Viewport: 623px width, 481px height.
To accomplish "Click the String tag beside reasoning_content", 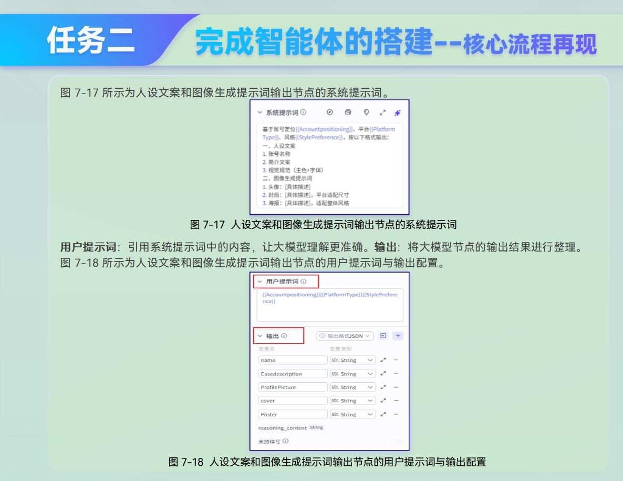I will click(317, 427).
